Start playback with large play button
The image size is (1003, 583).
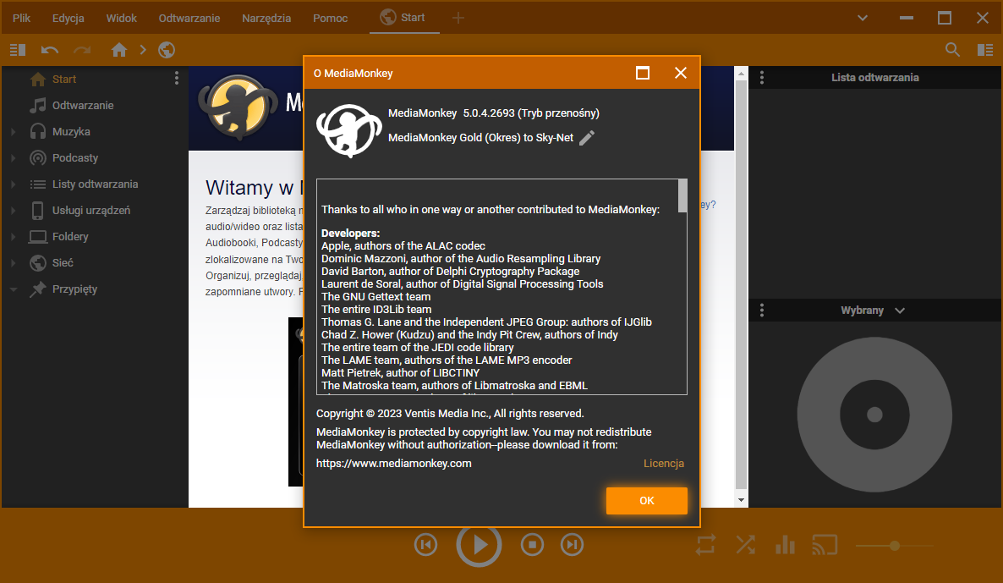pyautogui.click(x=479, y=545)
